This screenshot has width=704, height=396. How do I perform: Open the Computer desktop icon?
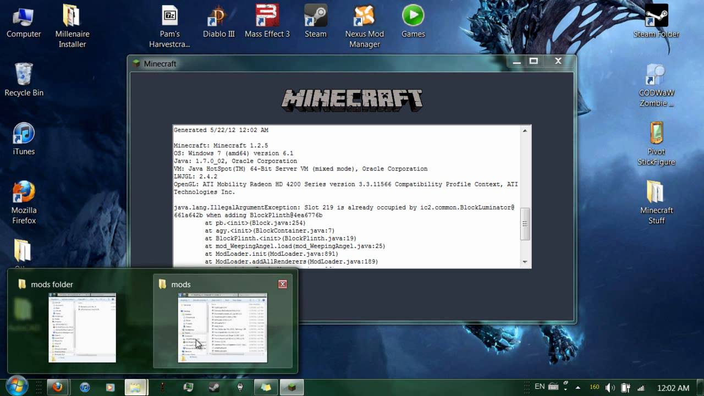click(24, 22)
